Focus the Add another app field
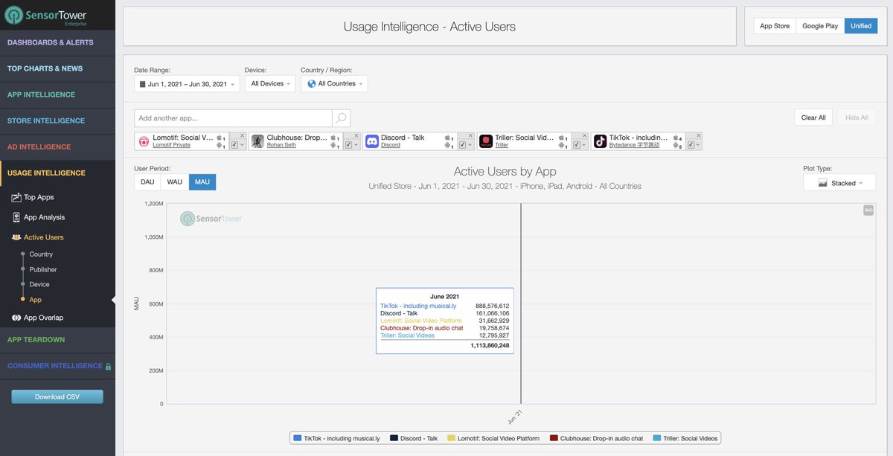 pos(233,118)
